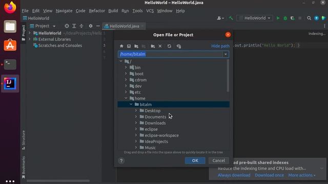Select the Documents folder row
Screen dimensions: 328x184
pos(173,117)
